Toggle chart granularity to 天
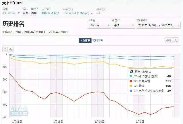Screen dimensions: 183x124 coord(176,40)
